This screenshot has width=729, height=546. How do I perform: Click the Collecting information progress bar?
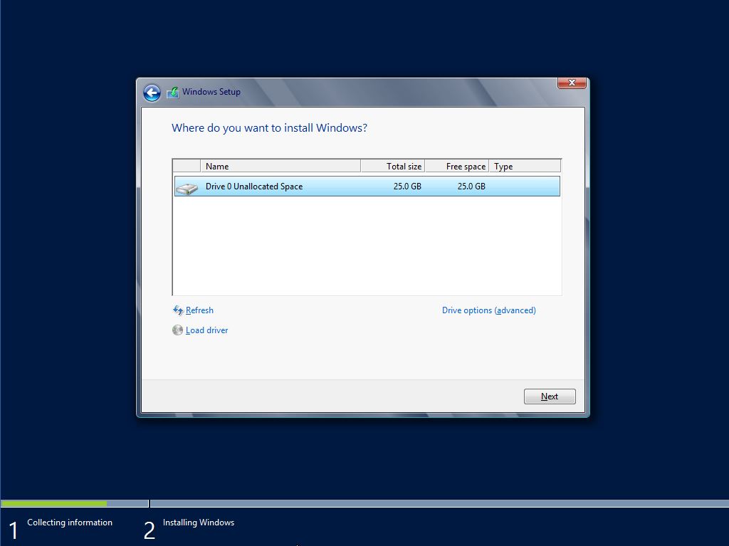point(74,503)
